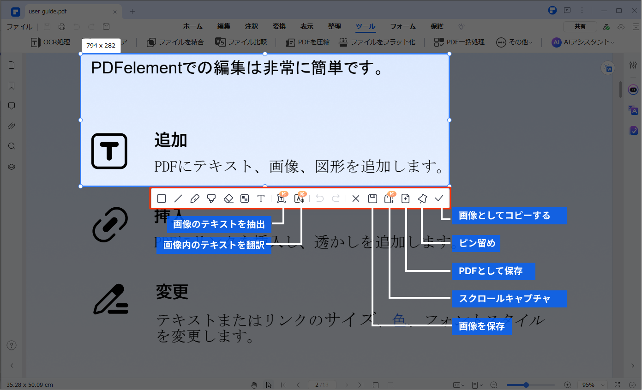This screenshot has height=391, width=642.
Task: Click PDF一括処理 button
Action: point(459,42)
